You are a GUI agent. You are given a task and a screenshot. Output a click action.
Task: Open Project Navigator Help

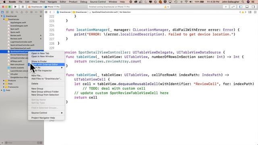tap(46, 118)
